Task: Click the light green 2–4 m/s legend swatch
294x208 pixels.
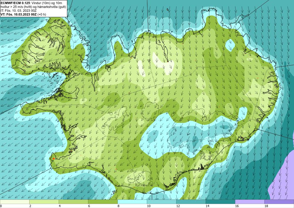Action: (x=44, y=202)
